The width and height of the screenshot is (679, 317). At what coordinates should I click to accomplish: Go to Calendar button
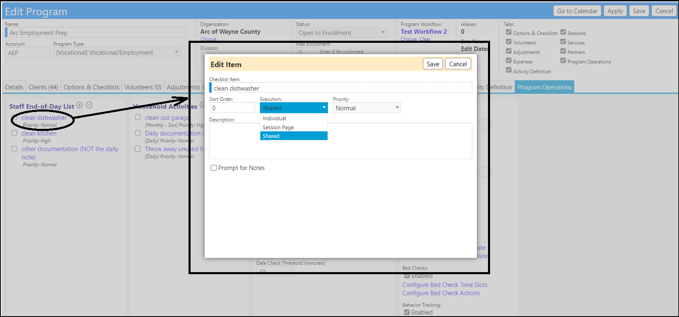(577, 11)
